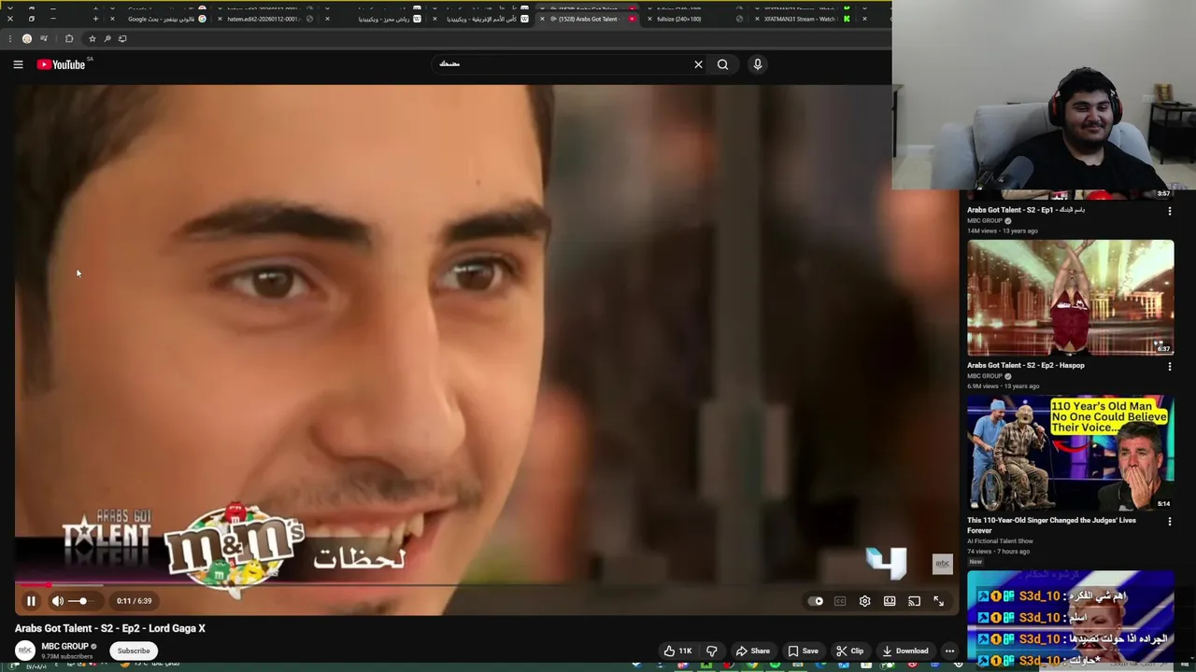Clear the YouTube search box text
The height and width of the screenshot is (672, 1196).
698,64
